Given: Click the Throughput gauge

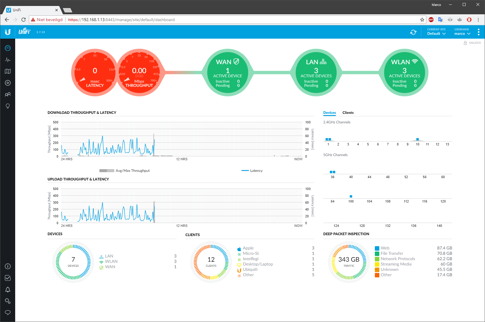Looking at the screenshot, I should click(x=139, y=73).
